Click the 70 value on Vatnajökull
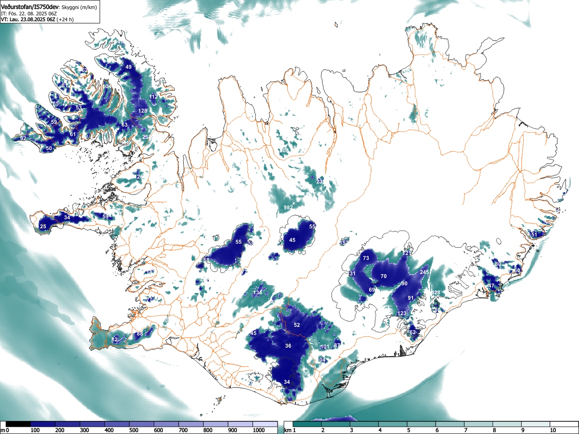This screenshot has height=434, width=579. [x=384, y=276]
